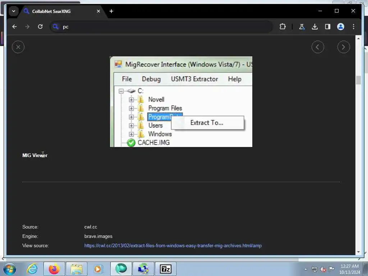The height and width of the screenshot is (276, 368).
Task: Close the CollabNet SearXNG tab
Action: pyautogui.click(x=98, y=11)
